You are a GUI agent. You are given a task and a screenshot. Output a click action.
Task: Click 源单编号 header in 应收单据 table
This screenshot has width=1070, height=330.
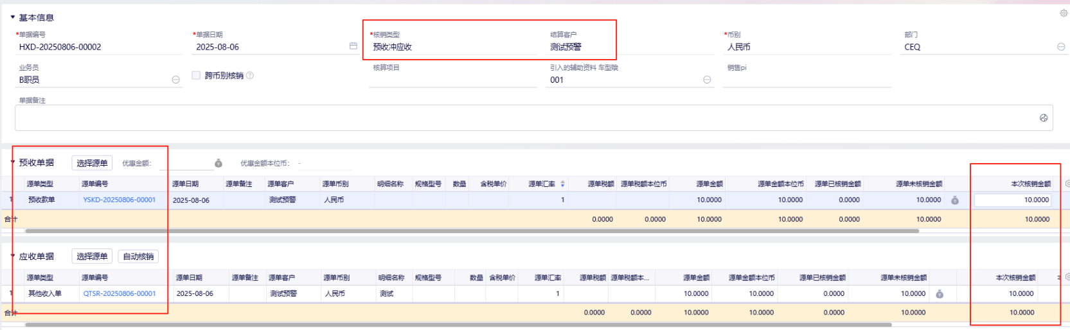click(95, 278)
